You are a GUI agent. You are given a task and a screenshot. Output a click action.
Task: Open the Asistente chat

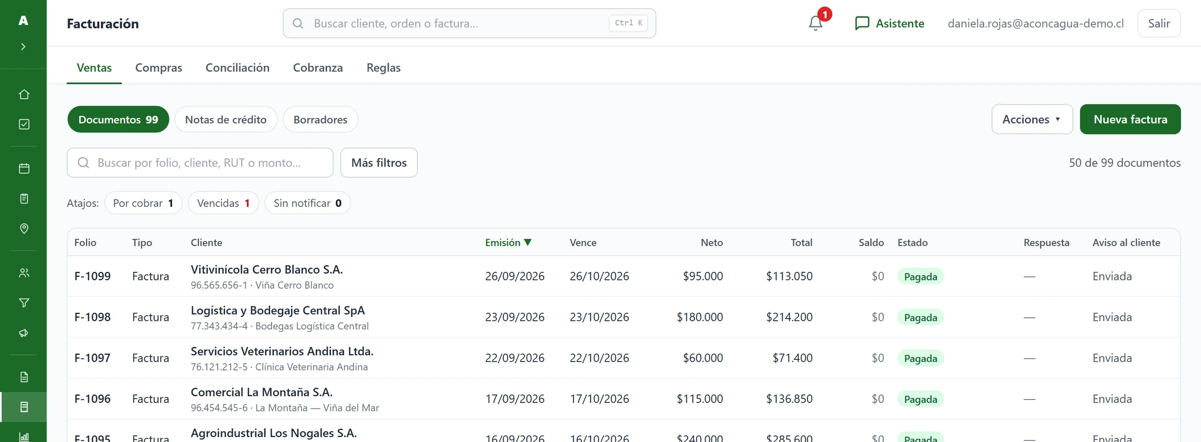(x=889, y=24)
